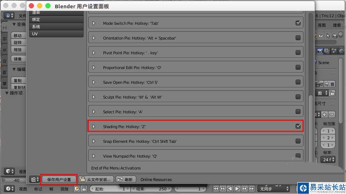Viewport: 346px width, 194px height.
Task: Toggle preview range clock icon
Action: pyautogui.click(x=77, y=189)
